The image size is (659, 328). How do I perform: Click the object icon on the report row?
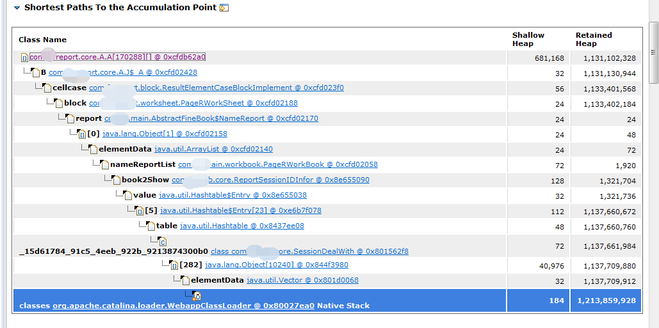(71, 119)
